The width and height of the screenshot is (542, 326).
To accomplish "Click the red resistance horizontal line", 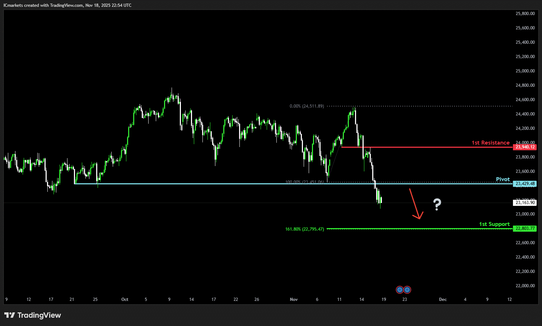I will coord(413,147).
